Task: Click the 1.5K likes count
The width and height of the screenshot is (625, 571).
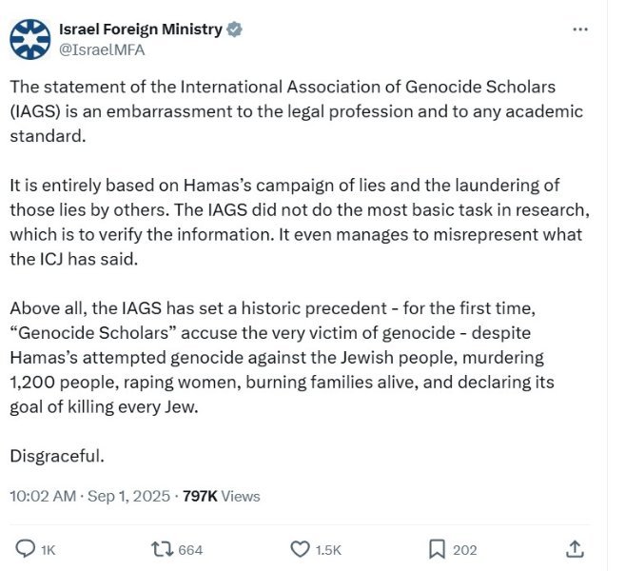Action: coord(328,550)
